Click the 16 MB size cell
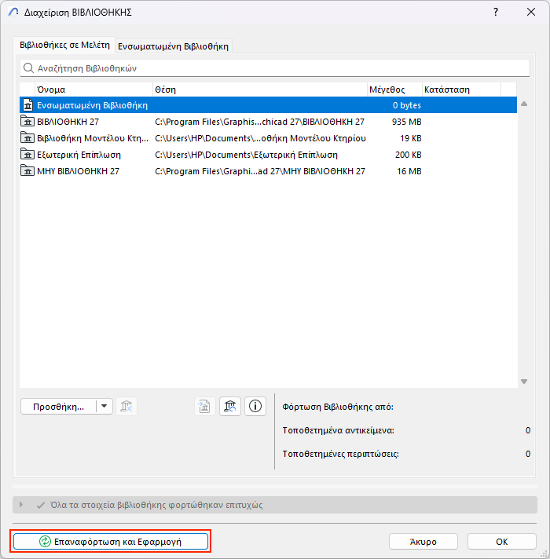 click(x=409, y=171)
